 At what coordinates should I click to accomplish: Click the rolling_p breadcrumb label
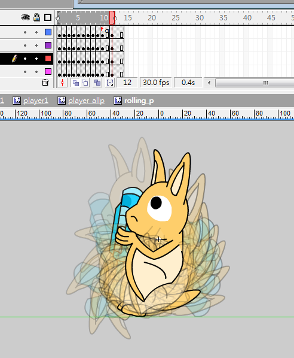pyautogui.click(x=139, y=101)
